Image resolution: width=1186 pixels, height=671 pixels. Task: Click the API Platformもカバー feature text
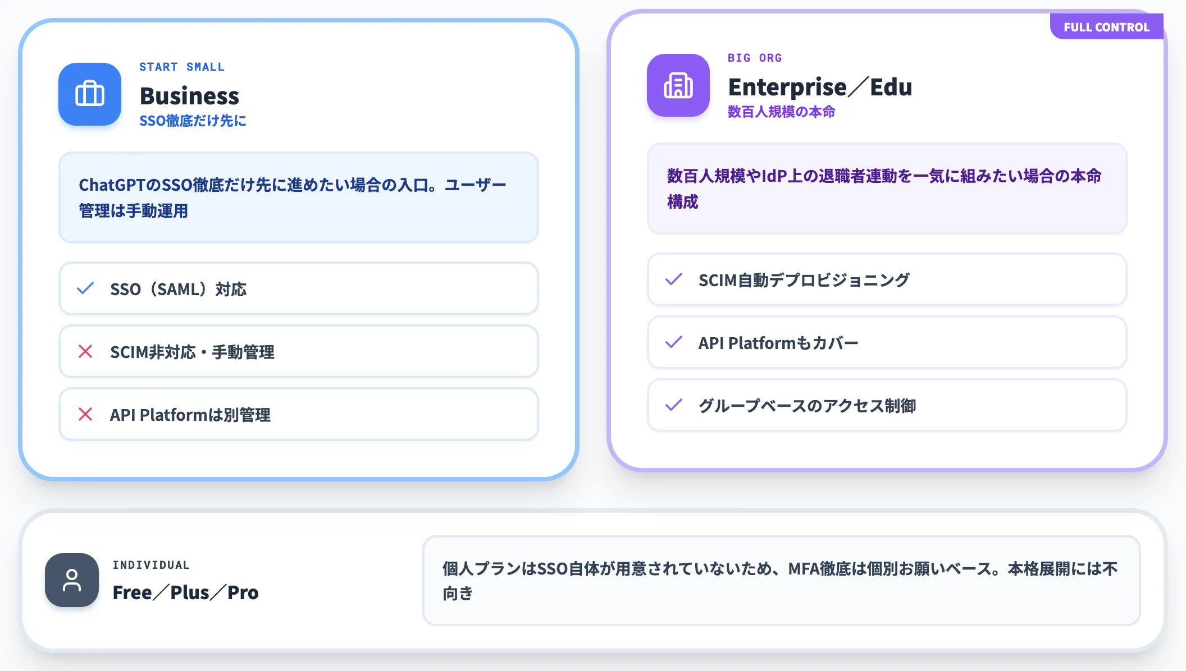pos(778,343)
